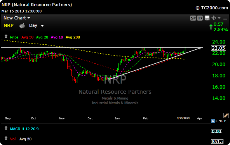This screenshot has width=230, height=145.
Task: Click the Nov label on date axis
Action: [62, 118]
